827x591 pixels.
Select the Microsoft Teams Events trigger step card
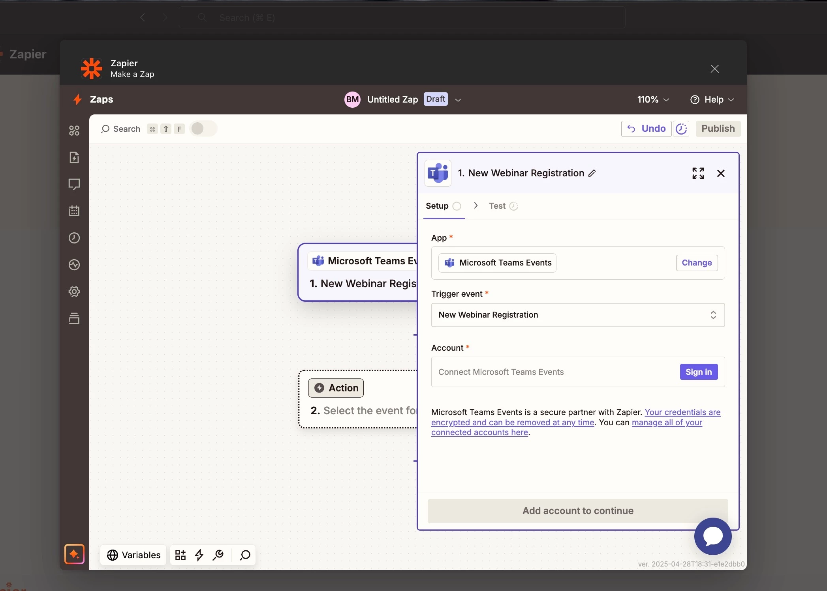point(357,272)
